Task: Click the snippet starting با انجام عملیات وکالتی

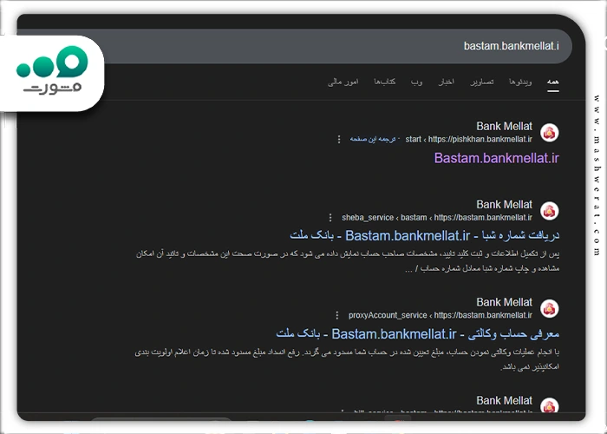Action: pyautogui.click(x=347, y=359)
